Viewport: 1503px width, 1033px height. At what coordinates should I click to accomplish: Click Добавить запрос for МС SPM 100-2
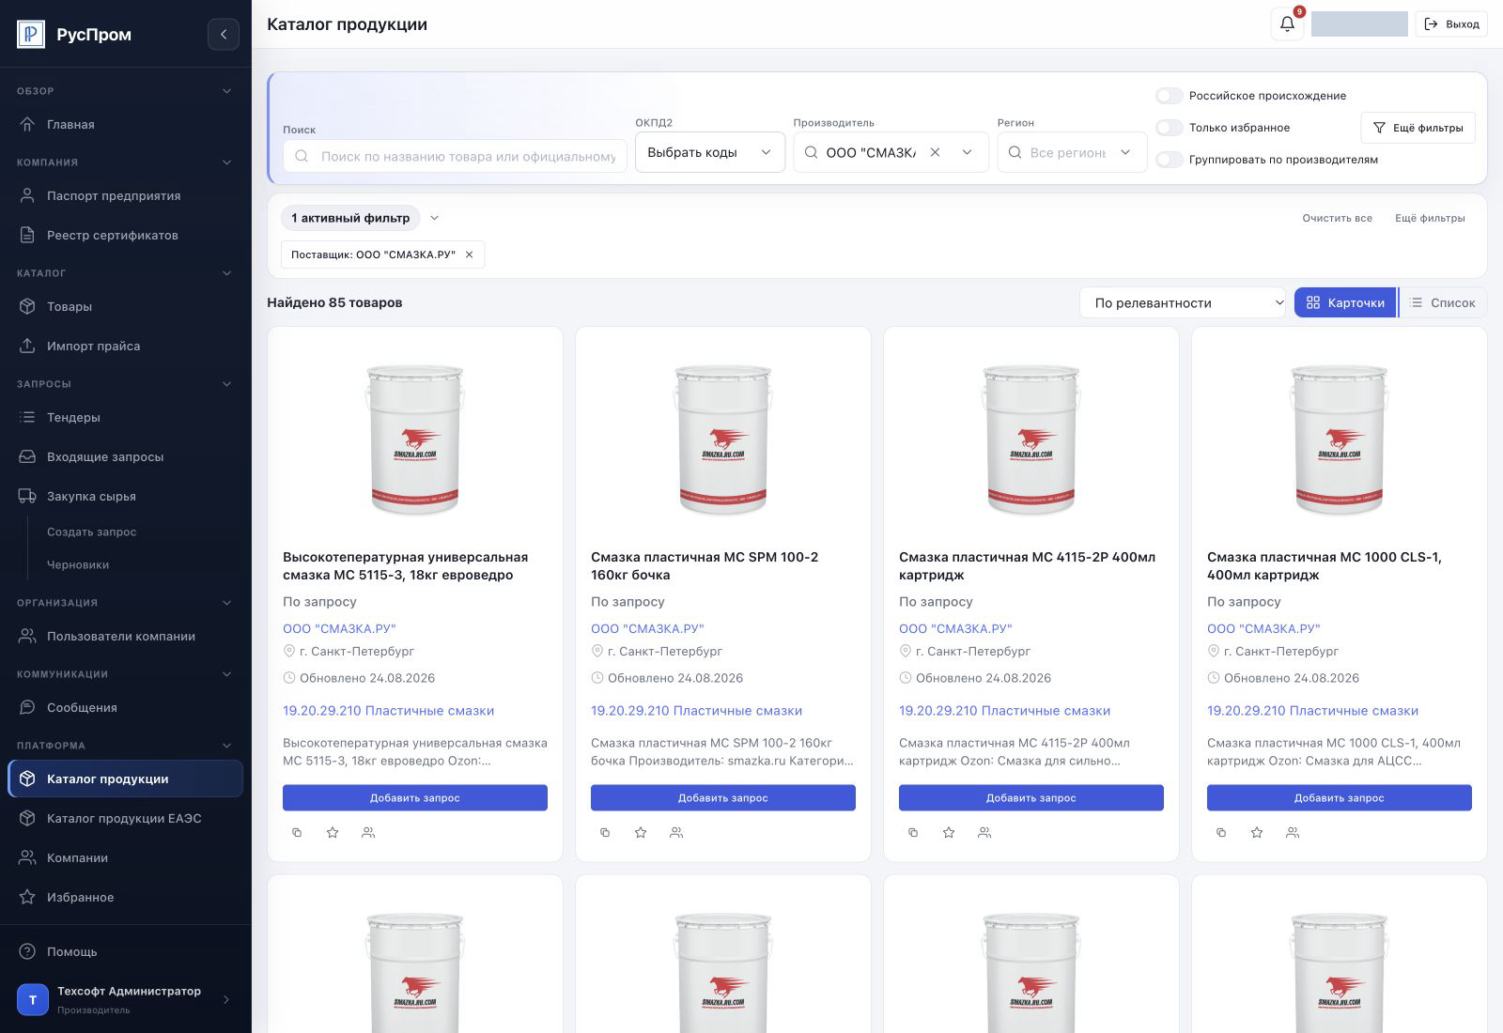[723, 797]
